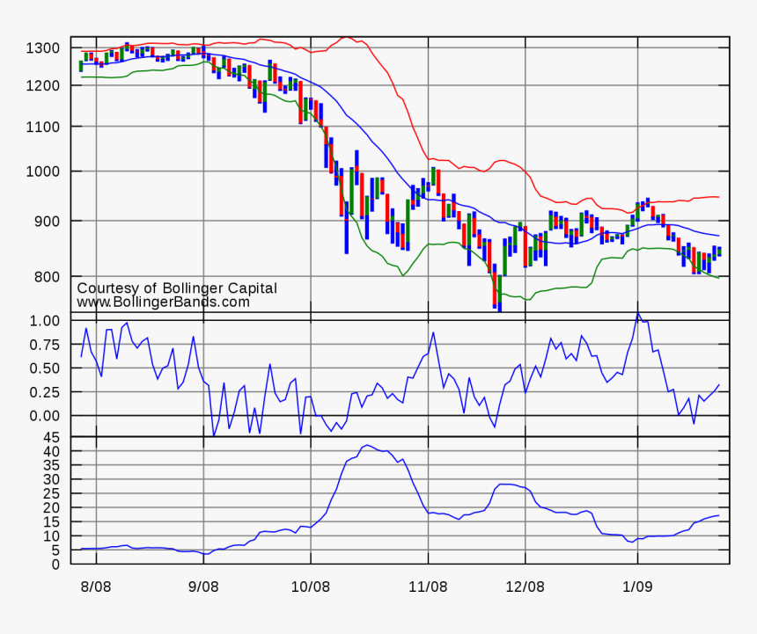Click the 35 bandwidth axis label
Screen dimensions: 757x634
pyautogui.click(x=51, y=466)
